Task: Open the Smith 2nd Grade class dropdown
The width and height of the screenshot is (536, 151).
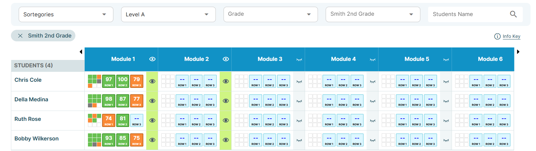Action: click(x=373, y=14)
